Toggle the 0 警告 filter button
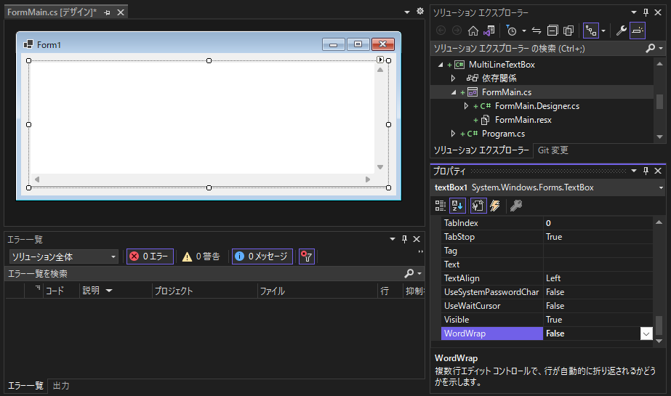This screenshot has height=396, width=671. tap(201, 256)
